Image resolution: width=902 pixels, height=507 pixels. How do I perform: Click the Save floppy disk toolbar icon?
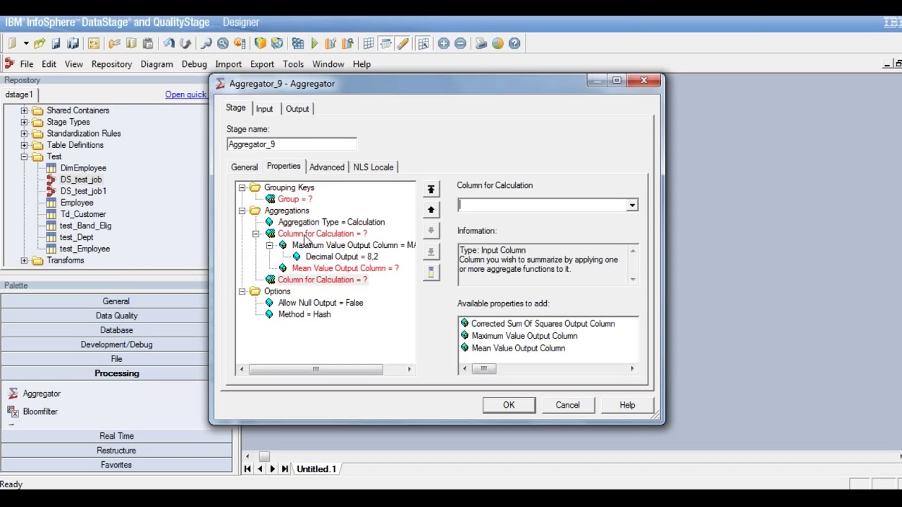(x=56, y=44)
